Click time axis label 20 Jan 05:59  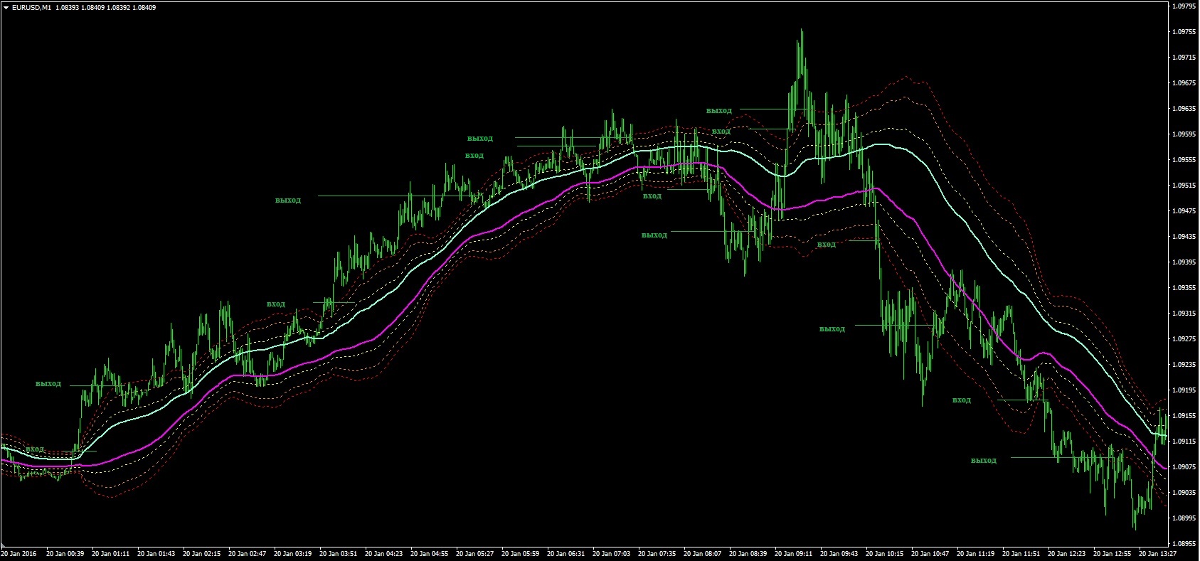(520, 553)
